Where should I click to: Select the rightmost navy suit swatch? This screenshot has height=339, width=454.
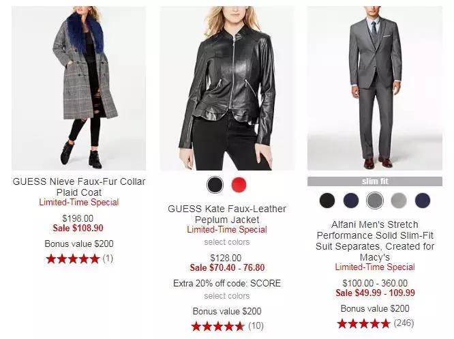pos(423,201)
